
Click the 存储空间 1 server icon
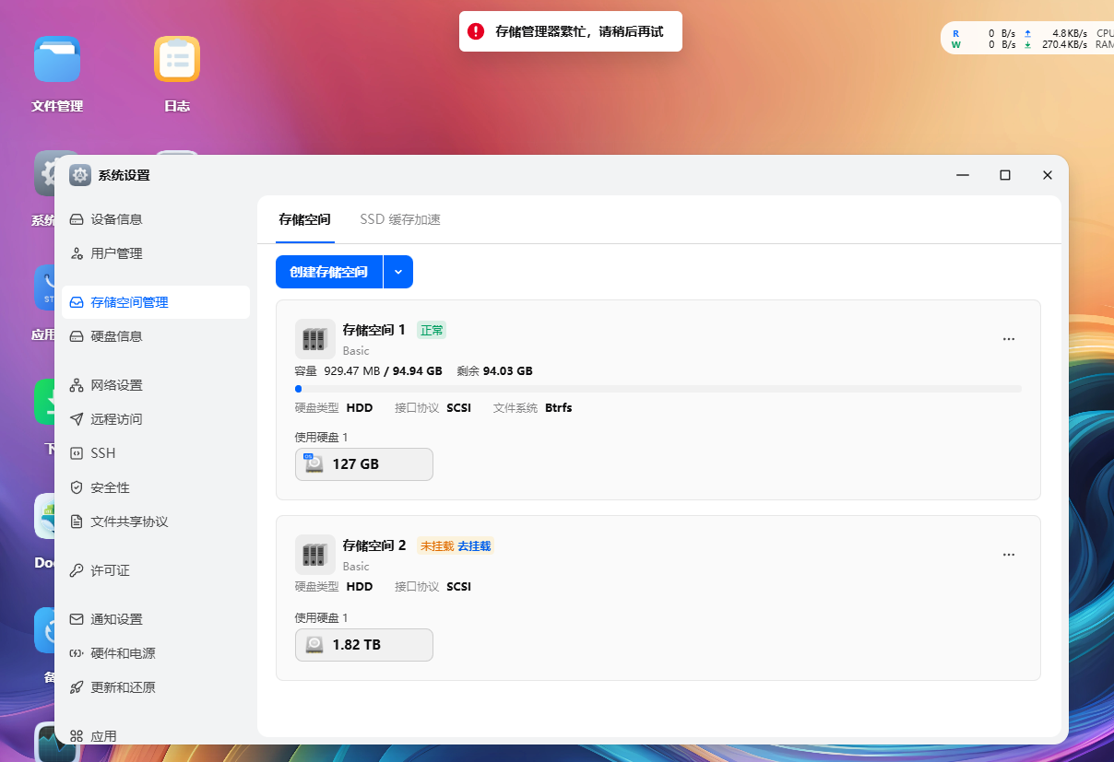314,339
